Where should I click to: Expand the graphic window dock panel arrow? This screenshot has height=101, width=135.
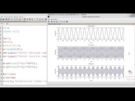pos(134,24)
